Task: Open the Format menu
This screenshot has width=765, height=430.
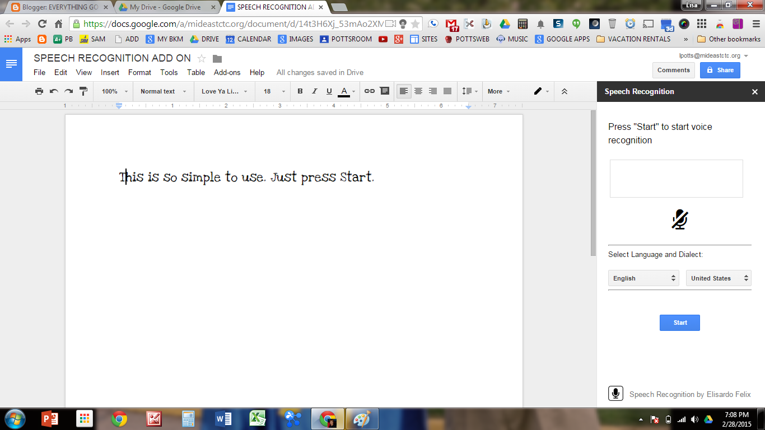Action: coord(139,72)
